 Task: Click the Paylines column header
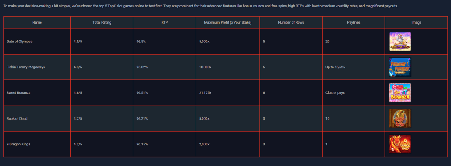(354, 23)
